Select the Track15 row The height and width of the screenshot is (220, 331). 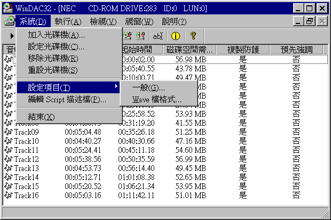pos(165,186)
